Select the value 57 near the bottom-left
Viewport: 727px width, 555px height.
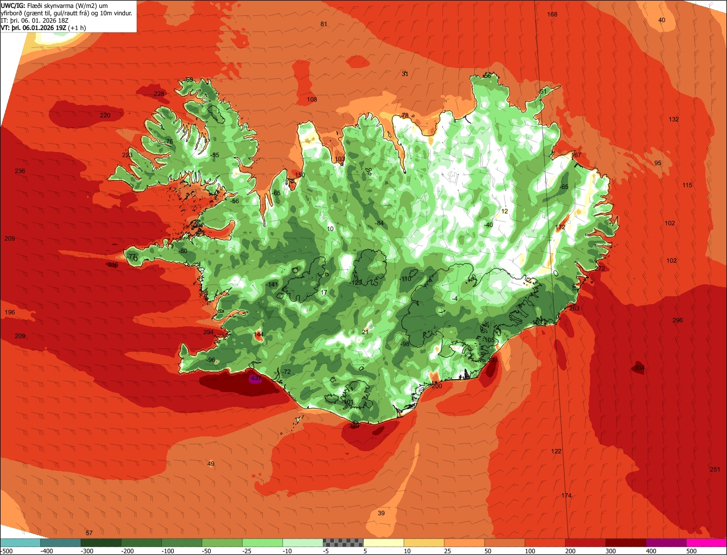tap(89, 532)
